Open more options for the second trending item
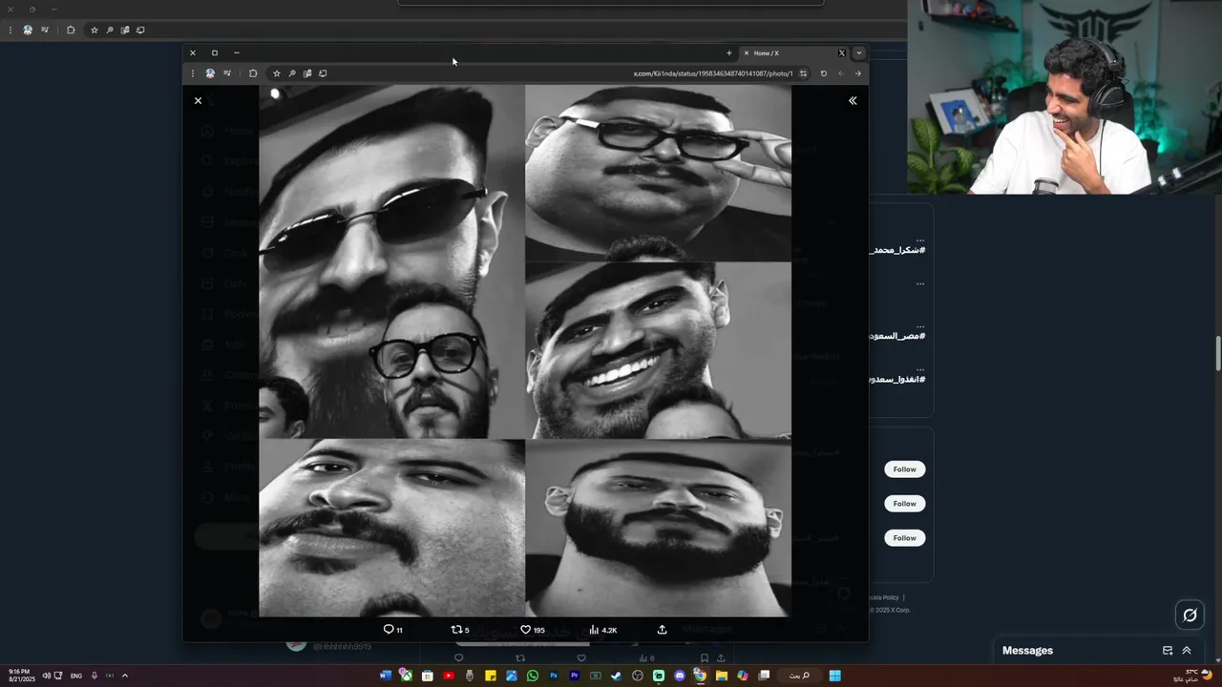This screenshot has width=1222, height=687. point(920,283)
